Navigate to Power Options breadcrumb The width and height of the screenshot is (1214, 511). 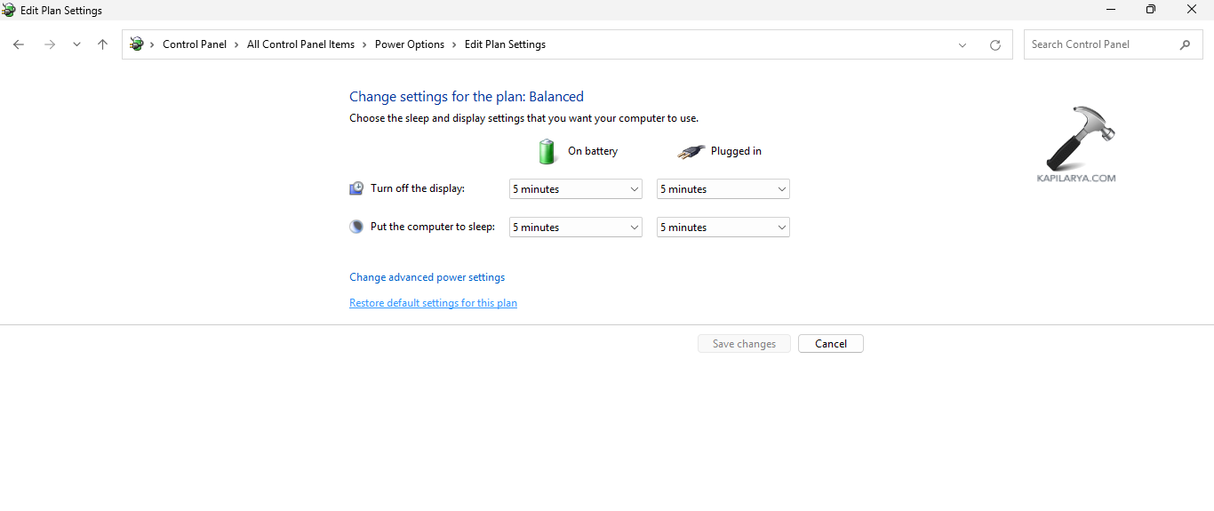(409, 44)
